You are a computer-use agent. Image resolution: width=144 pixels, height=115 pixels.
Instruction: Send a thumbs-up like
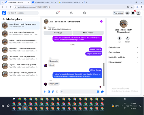(103, 91)
